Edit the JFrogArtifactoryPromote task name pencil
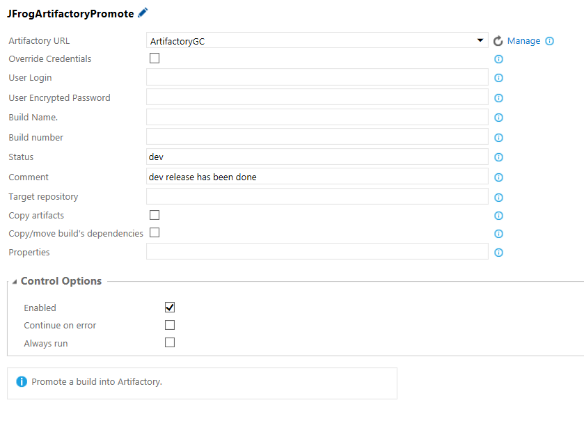This screenshot has width=584, height=421. tap(143, 13)
